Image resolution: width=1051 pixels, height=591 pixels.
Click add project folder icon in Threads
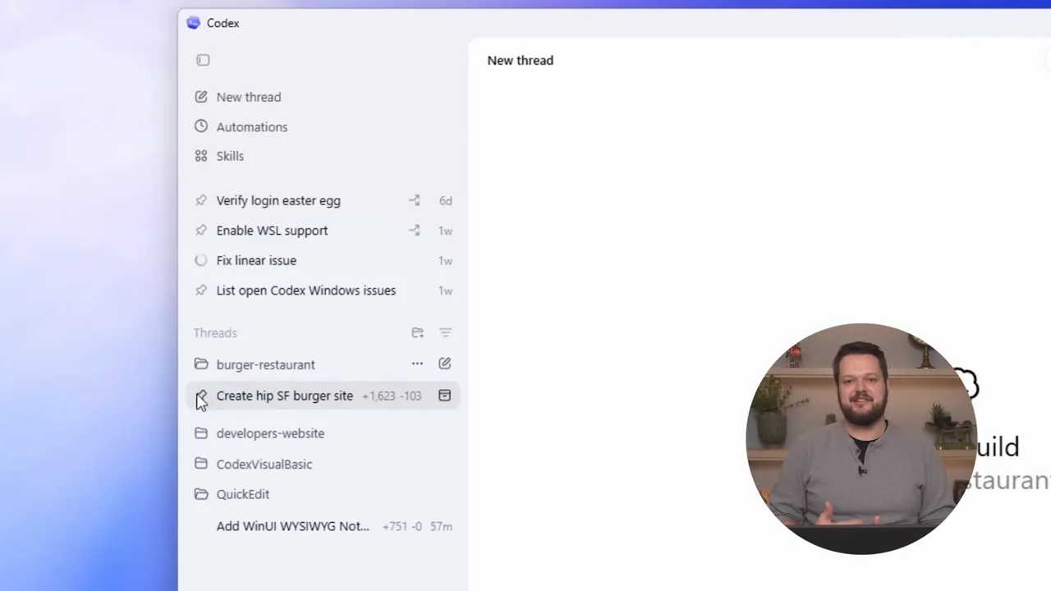click(417, 332)
